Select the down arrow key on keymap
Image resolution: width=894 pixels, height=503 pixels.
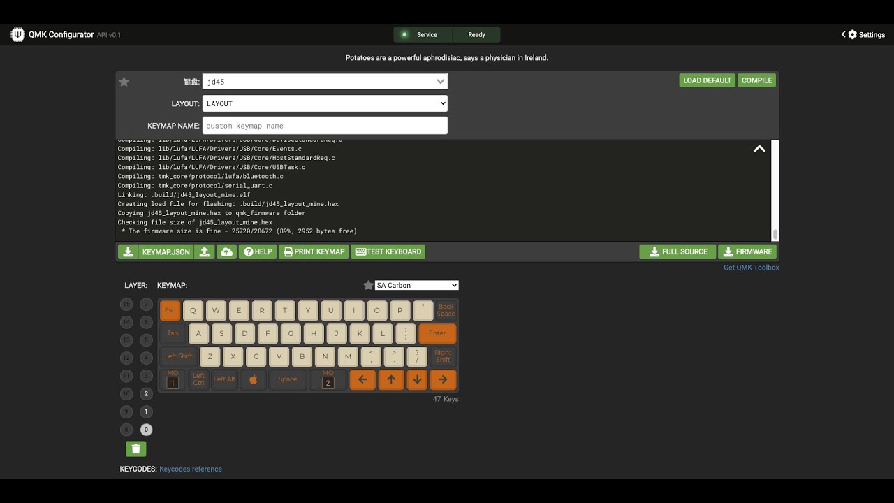coord(418,379)
